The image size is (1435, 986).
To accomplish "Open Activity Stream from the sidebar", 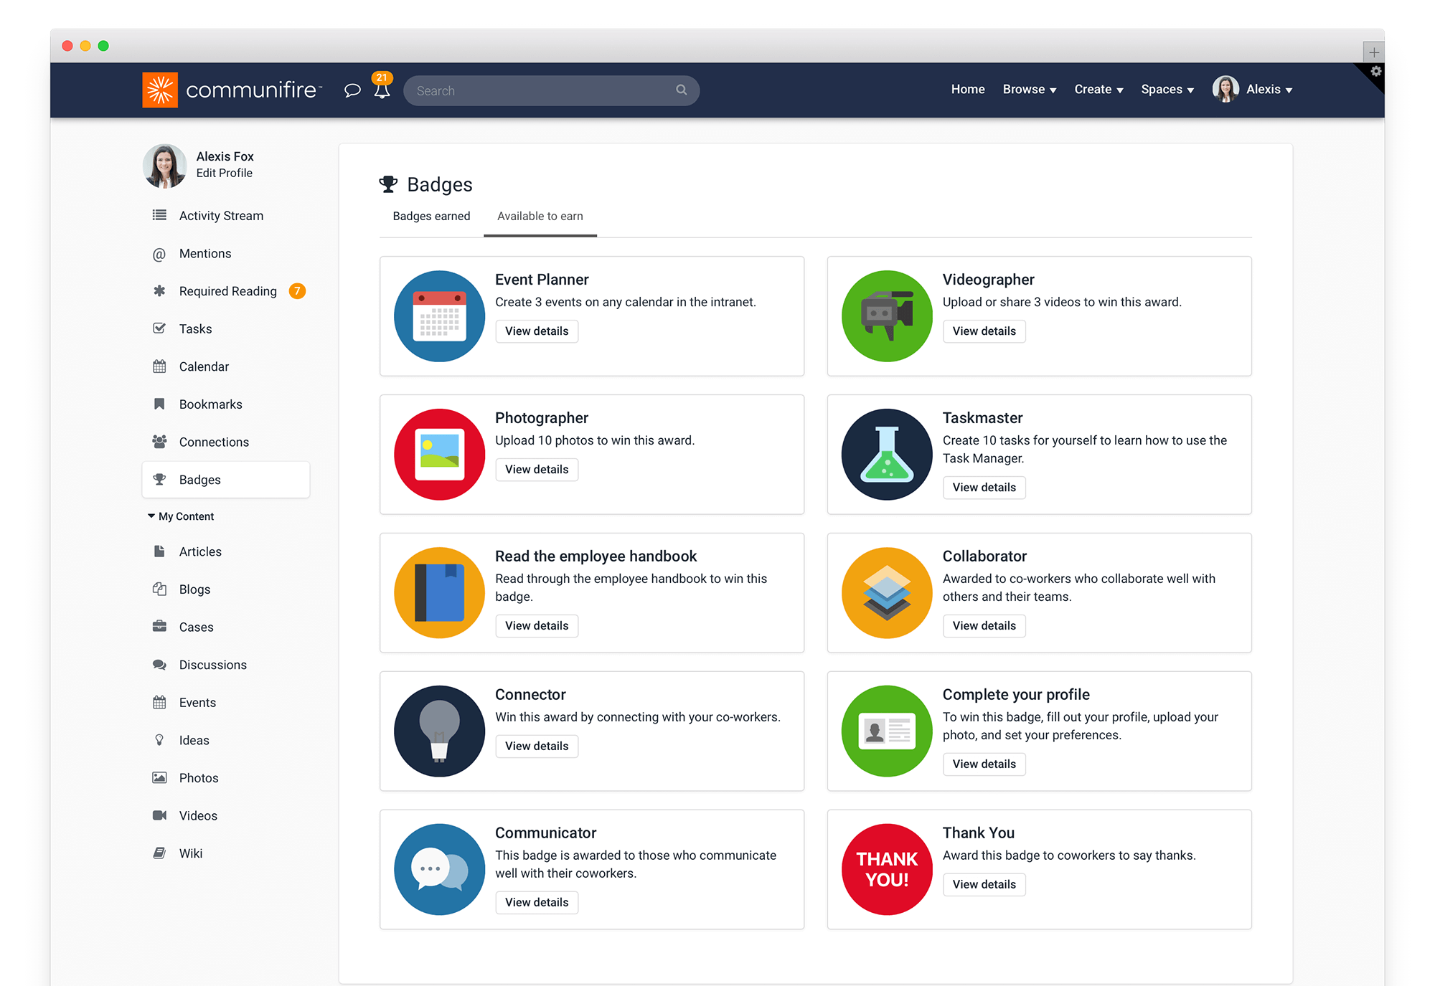I will tap(160, 215).
